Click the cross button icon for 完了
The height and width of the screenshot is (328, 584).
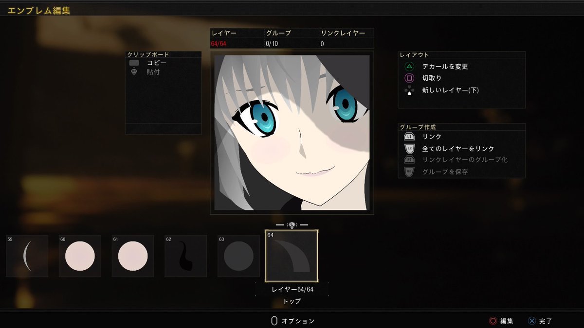pyautogui.click(x=531, y=321)
